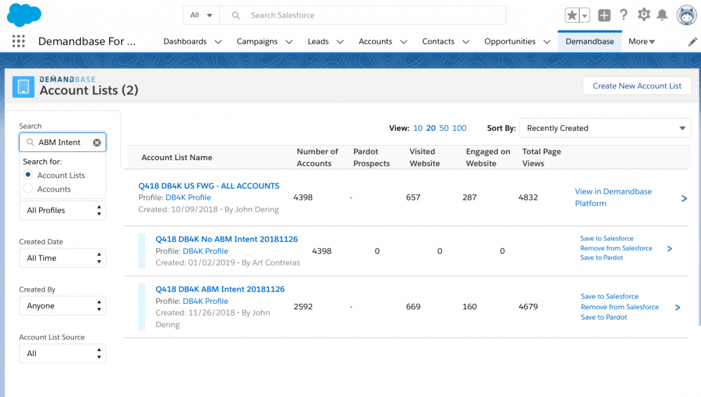701x397 pixels.
Task: View notifications bell icon
Action: 662,15
